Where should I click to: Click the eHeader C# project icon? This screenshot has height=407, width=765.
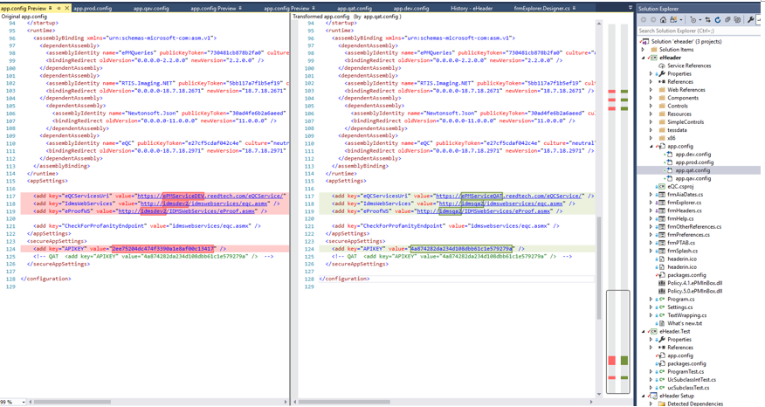click(654, 58)
